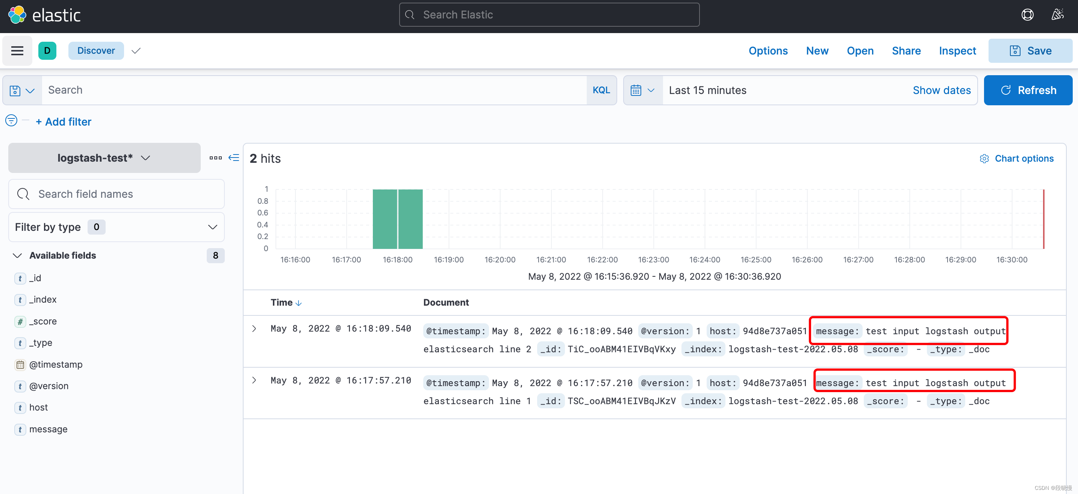
Task: Click the host field type icon
Action: [x=20, y=408]
